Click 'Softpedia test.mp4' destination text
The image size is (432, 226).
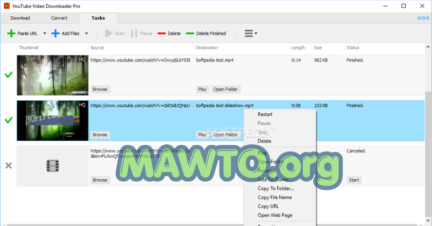[x=214, y=60]
